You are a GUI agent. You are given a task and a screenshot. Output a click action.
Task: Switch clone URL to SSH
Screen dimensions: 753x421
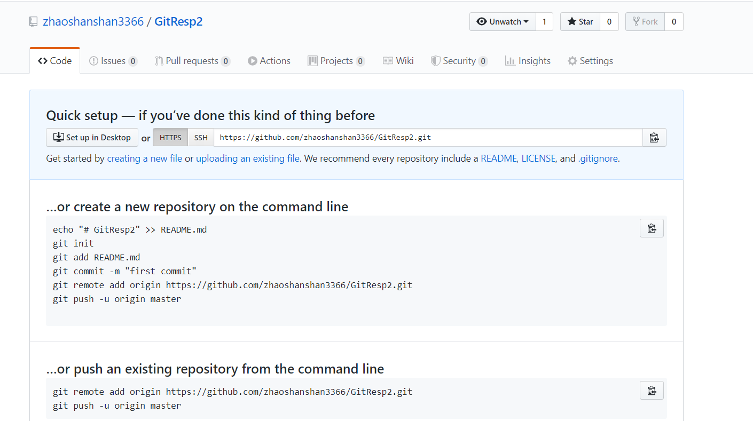201,138
